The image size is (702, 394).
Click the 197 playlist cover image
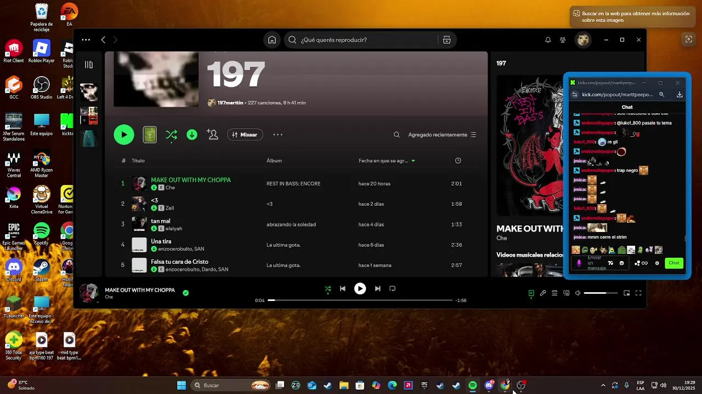[156, 79]
